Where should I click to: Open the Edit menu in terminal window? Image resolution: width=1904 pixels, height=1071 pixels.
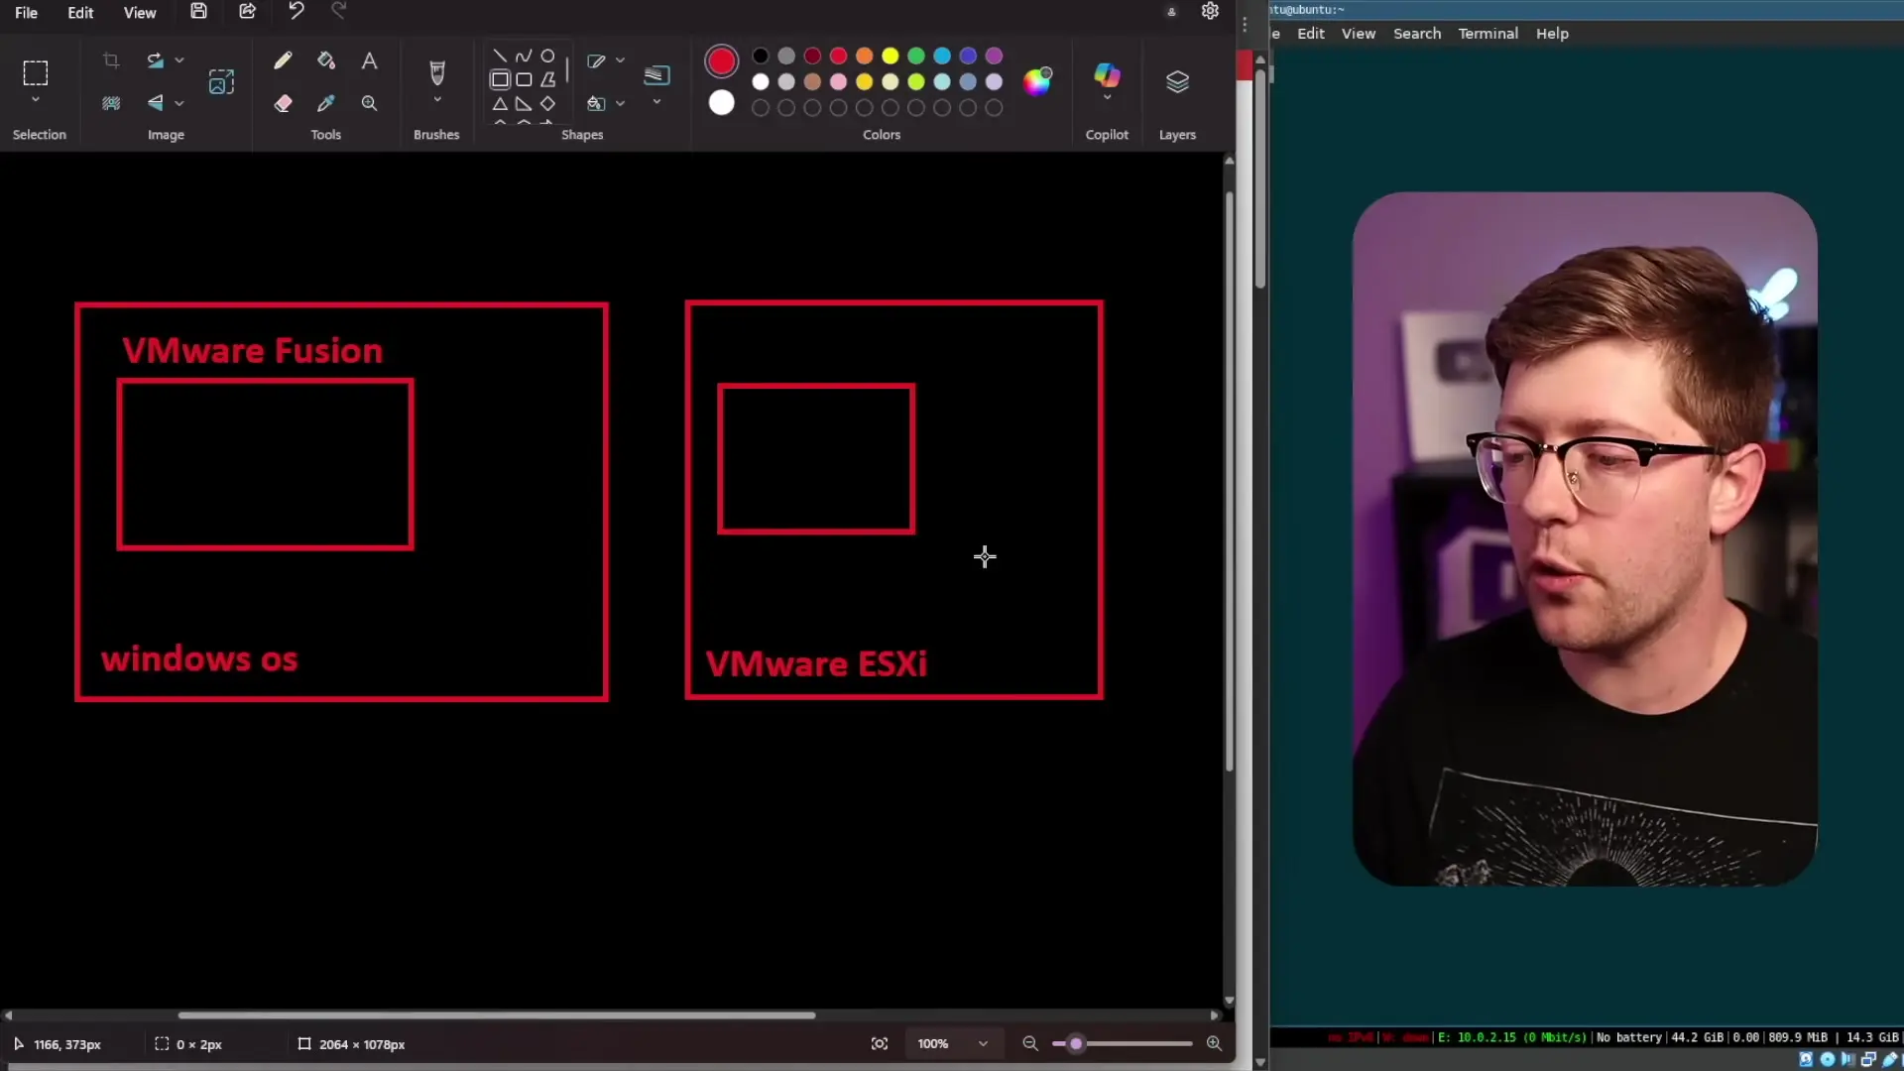point(1311,34)
